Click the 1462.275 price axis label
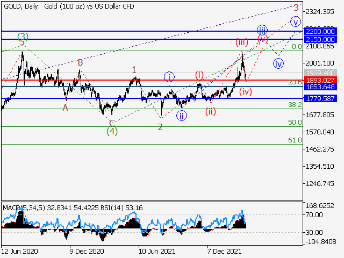344x258 pixels. [320, 149]
